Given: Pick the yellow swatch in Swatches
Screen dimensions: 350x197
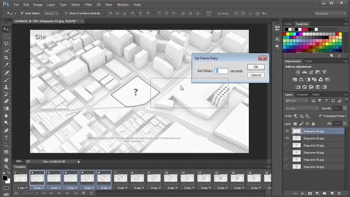Looking at the screenshot, I should [x=288, y=34].
